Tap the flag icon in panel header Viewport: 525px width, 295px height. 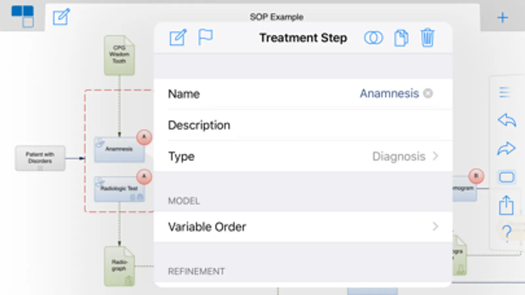(x=206, y=37)
